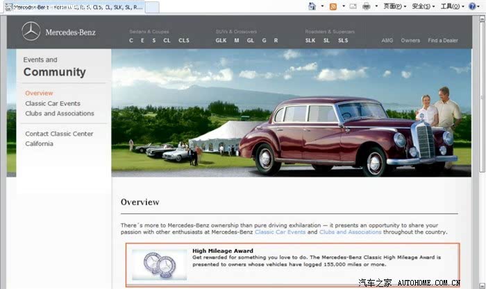This screenshot has height=289, width=486.
Task: Select the G class model
Action: [x=264, y=40]
